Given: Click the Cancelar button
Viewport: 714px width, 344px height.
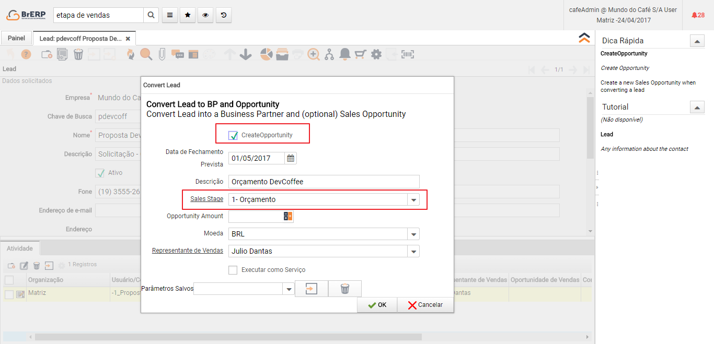Looking at the screenshot, I should [425, 305].
